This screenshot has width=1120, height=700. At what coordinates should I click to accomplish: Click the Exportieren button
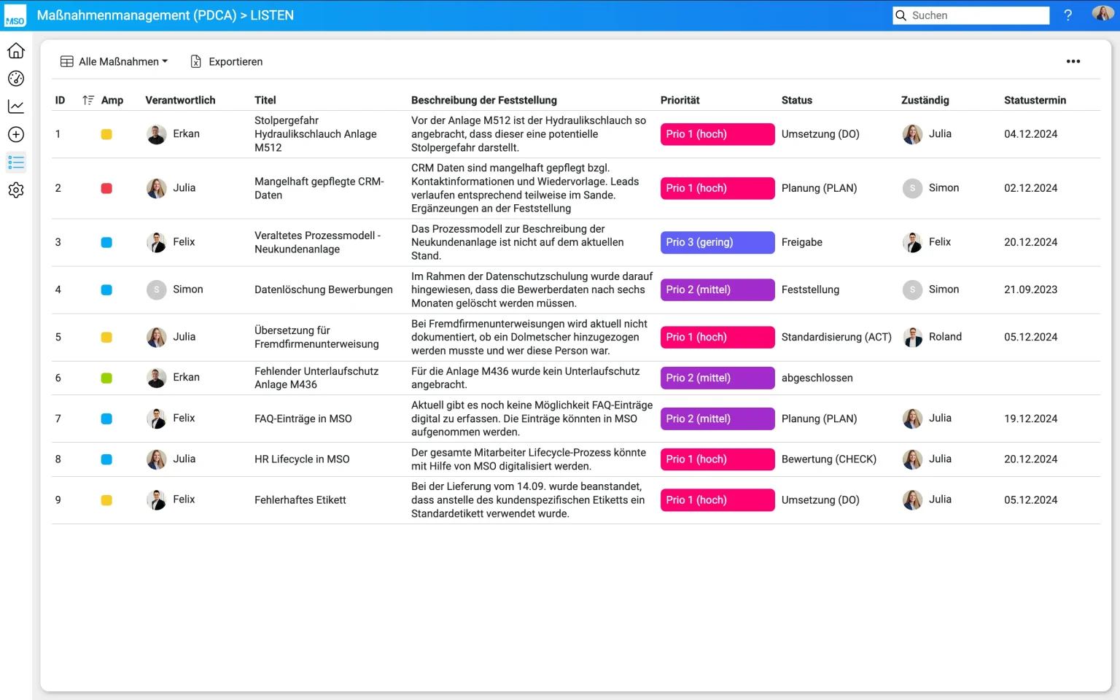(x=226, y=61)
